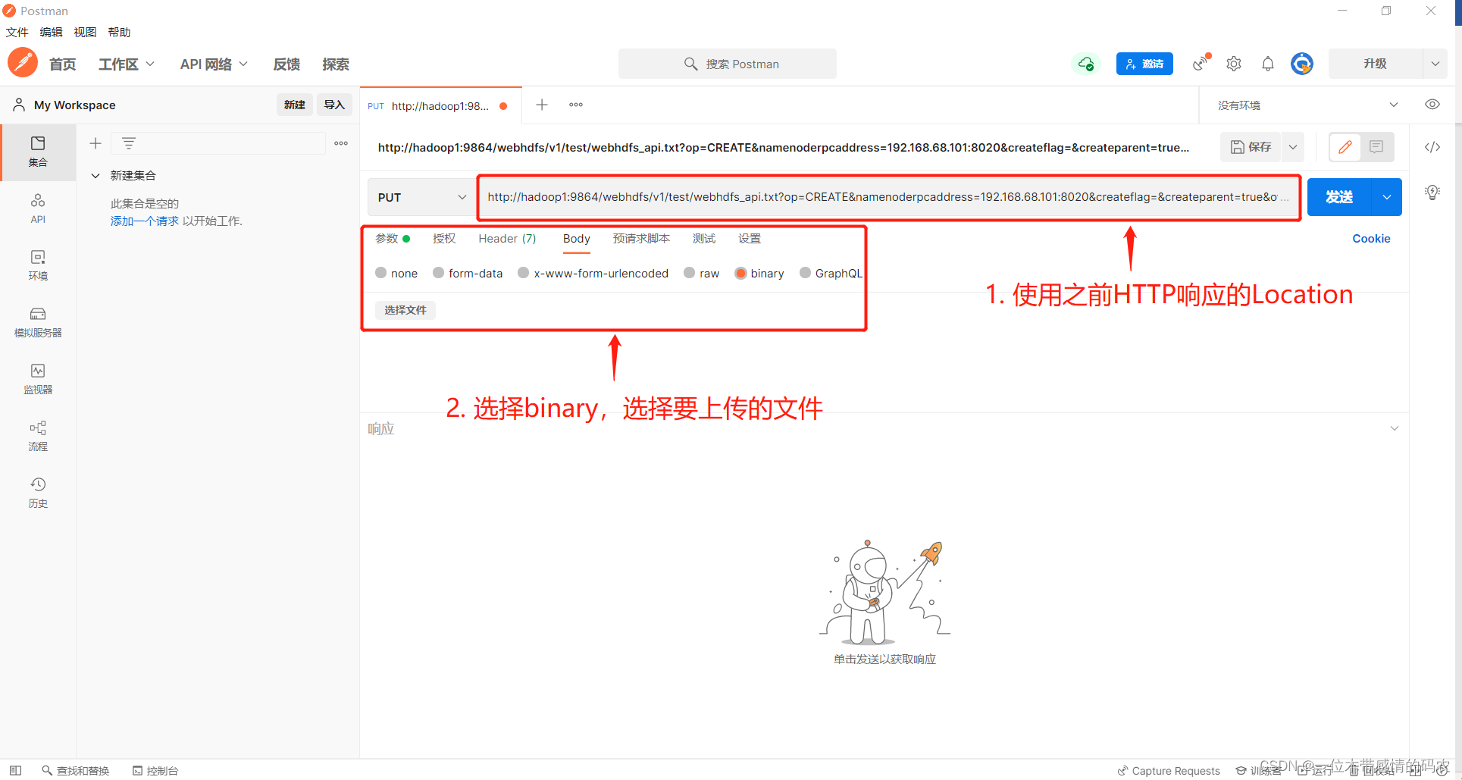The image size is (1462, 780).
Task: Show the code snippet panel icon
Action: click(x=1432, y=147)
